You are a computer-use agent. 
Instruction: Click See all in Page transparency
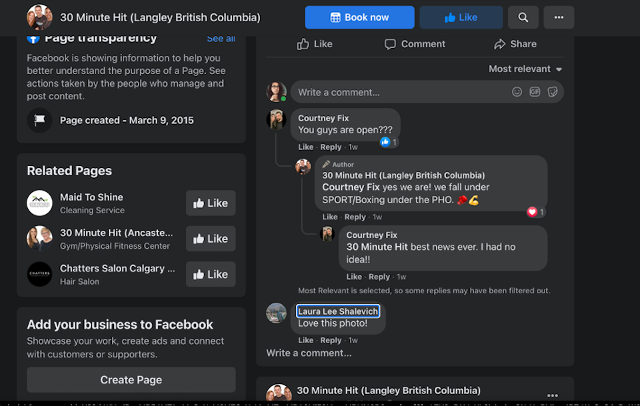coord(221,39)
